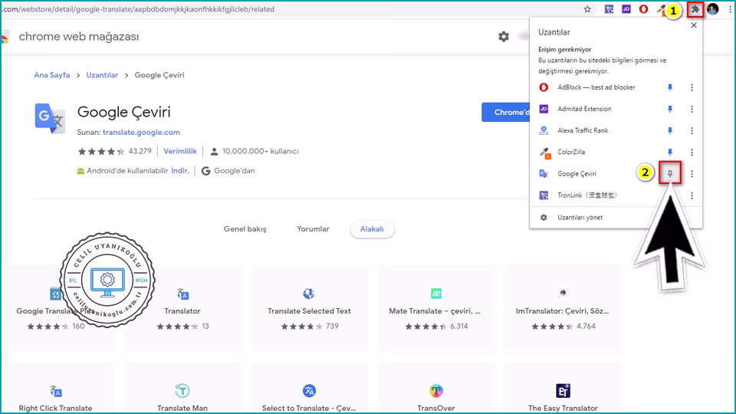Click the large Google Çeviri logo
The width and height of the screenshot is (736, 414).
click(x=51, y=118)
